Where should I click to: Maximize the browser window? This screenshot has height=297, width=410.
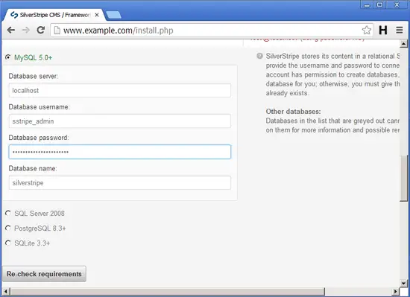click(x=380, y=4)
